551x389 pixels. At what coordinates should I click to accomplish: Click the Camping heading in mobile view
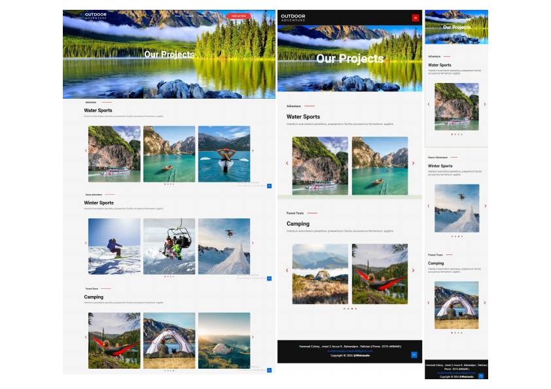[x=436, y=263]
